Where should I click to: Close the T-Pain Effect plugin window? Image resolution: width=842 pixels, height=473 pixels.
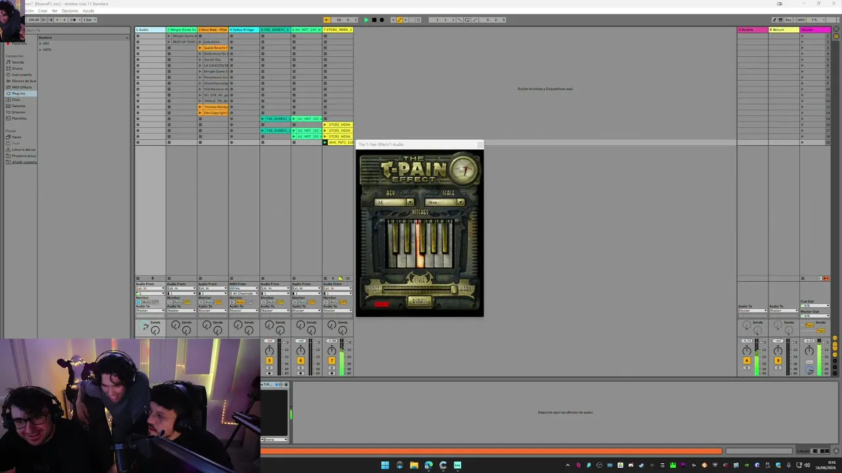tap(480, 145)
